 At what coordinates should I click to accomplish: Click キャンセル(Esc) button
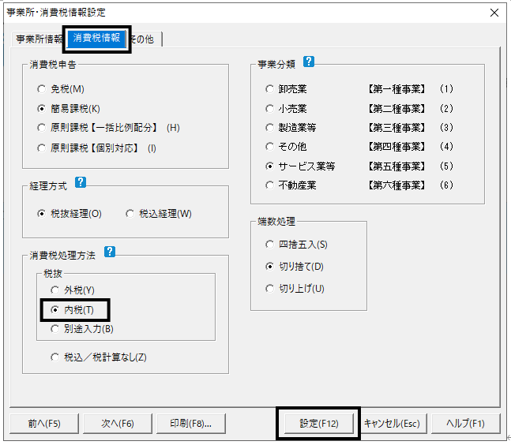click(x=392, y=424)
